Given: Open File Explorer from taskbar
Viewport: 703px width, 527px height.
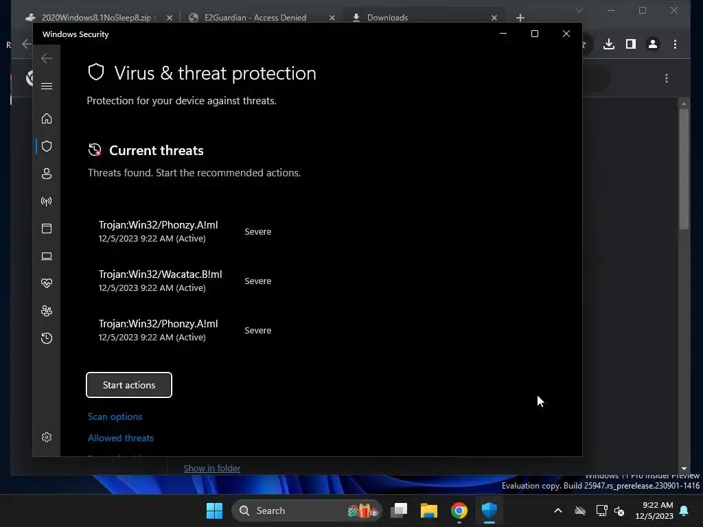Looking at the screenshot, I should click(429, 511).
